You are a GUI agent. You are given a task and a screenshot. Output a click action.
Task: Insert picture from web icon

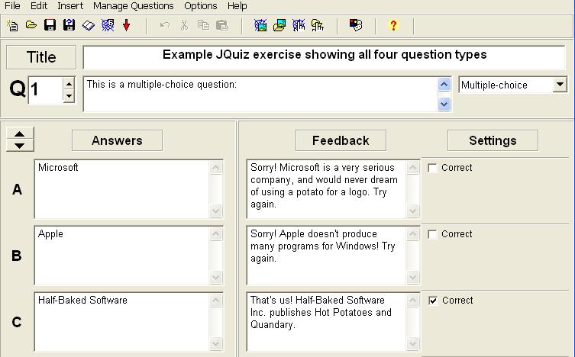click(x=260, y=25)
